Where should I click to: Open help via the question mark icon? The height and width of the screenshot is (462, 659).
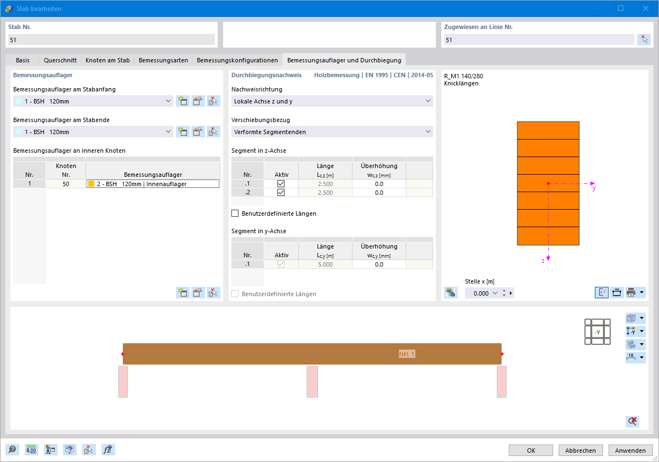click(x=12, y=450)
